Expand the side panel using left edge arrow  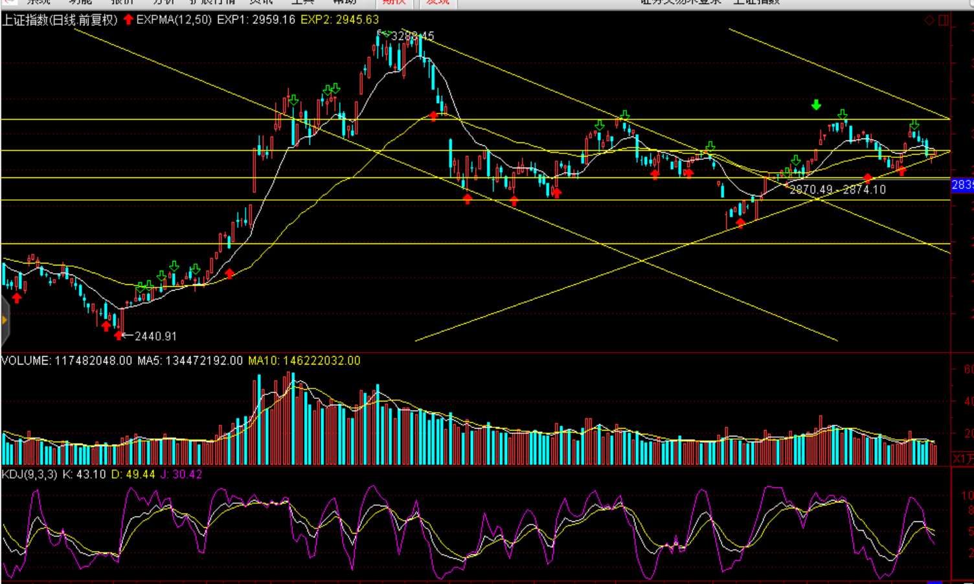click(x=5, y=320)
